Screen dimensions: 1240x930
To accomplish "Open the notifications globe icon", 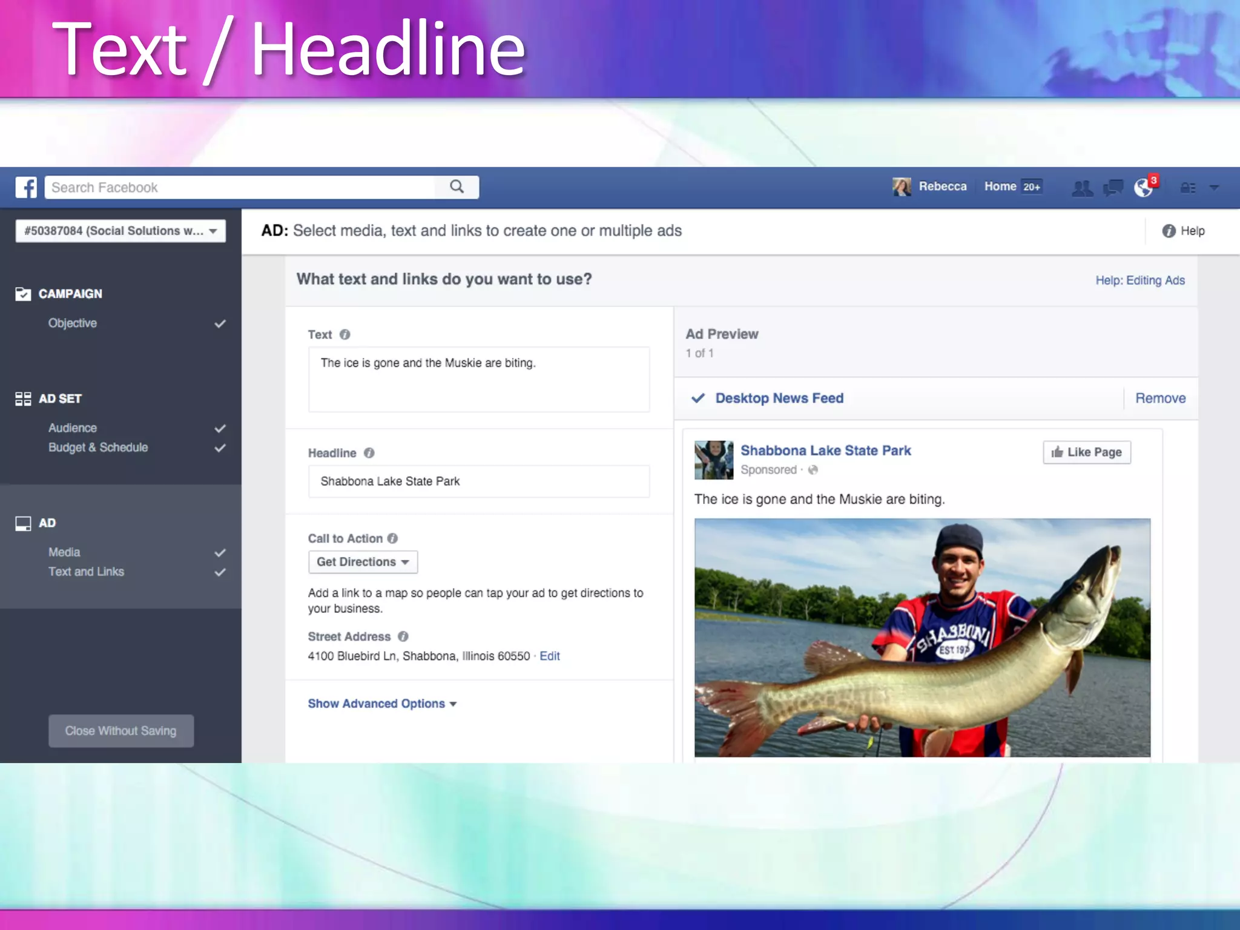I will [x=1144, y=188].
